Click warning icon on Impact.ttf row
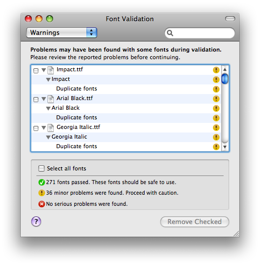260x265 pixels. click(x=216, y=70)
